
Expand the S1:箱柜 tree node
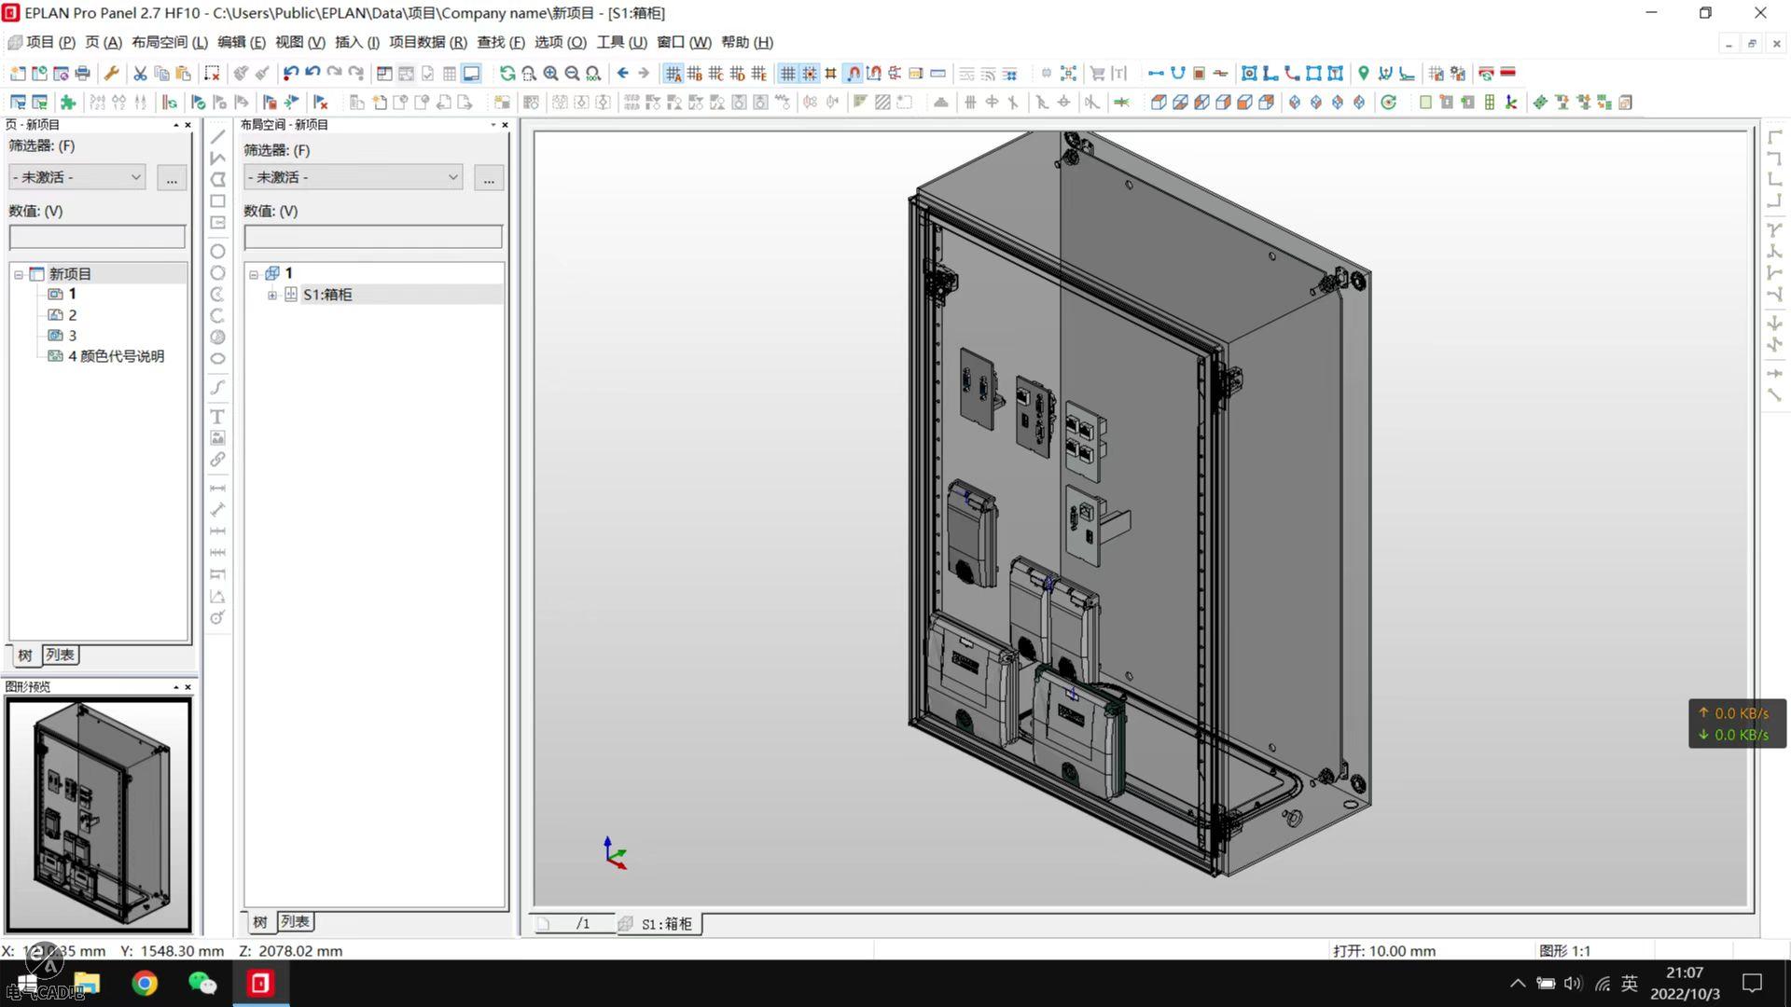pos(271,295)
